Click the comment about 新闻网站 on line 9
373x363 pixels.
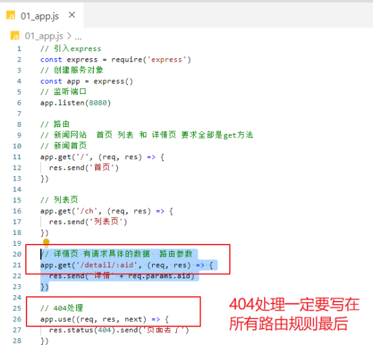[146, 135]
